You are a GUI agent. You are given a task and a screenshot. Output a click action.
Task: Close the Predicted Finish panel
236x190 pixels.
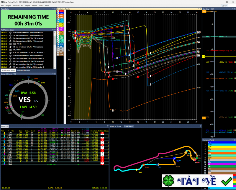[x=235, y=140]
